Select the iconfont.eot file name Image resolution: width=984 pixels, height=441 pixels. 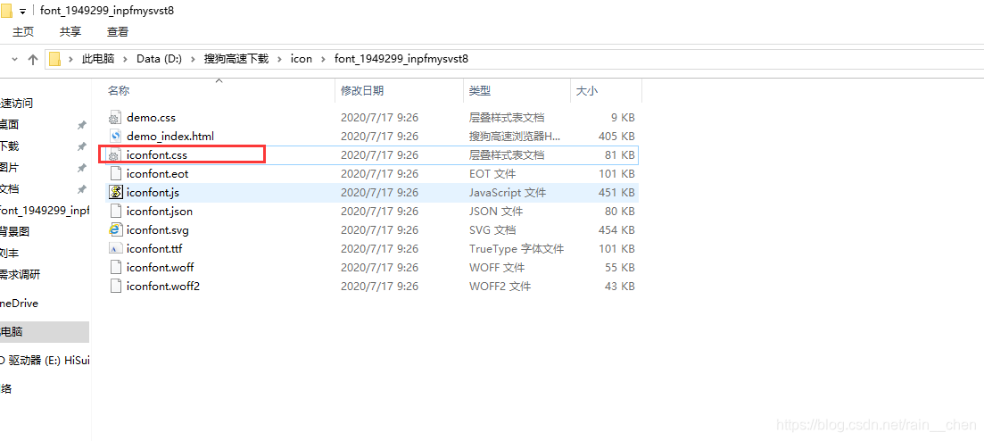158,173
